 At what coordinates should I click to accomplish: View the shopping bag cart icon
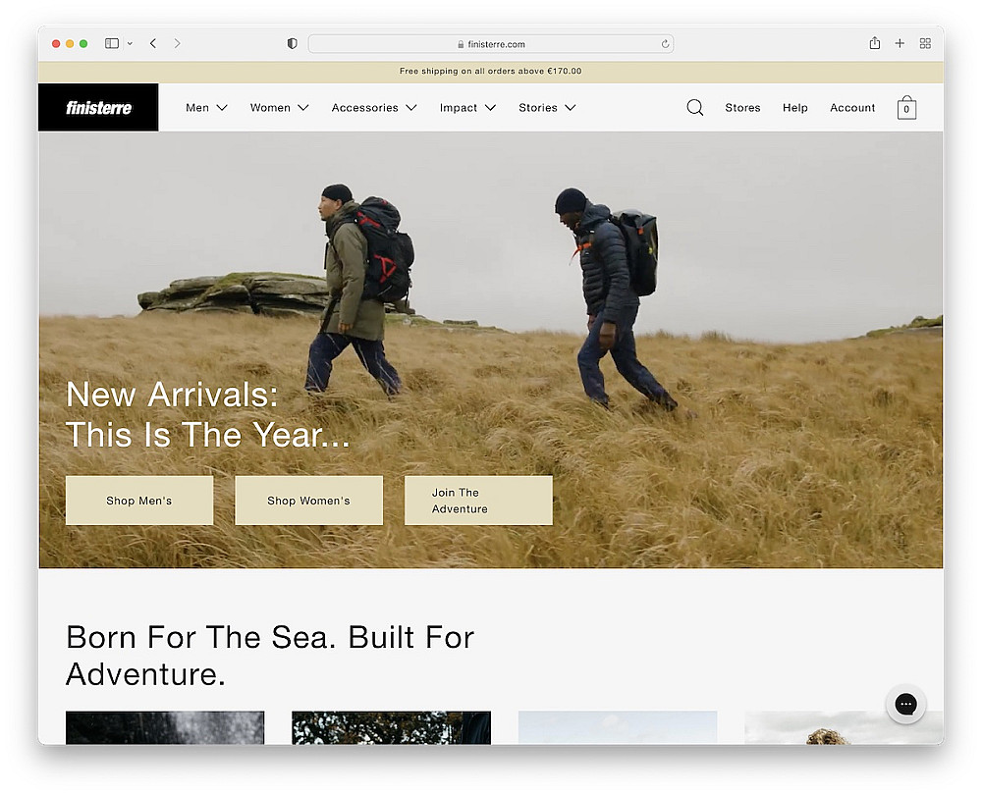(x=906, y=108)
